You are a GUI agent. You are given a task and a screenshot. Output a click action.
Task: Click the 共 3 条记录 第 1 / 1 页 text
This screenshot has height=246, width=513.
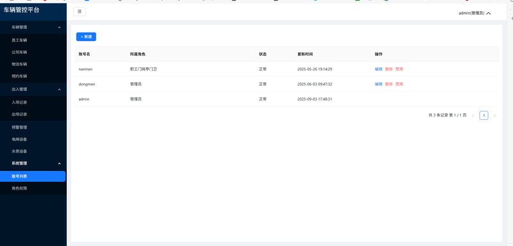(448, 115)
